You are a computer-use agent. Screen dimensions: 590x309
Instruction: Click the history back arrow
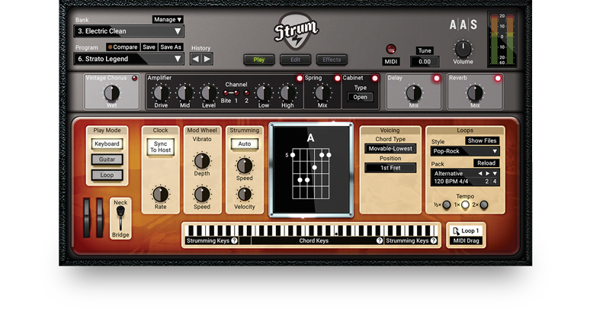pyautogui.click(x=196, y=60)
